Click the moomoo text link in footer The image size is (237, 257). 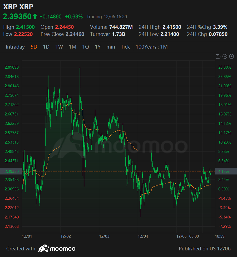click(x=63, y=249)
